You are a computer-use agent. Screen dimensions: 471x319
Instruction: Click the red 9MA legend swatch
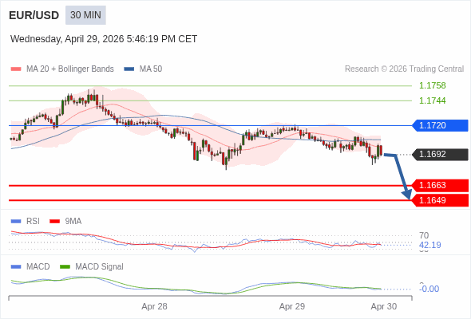click(54, 222)
